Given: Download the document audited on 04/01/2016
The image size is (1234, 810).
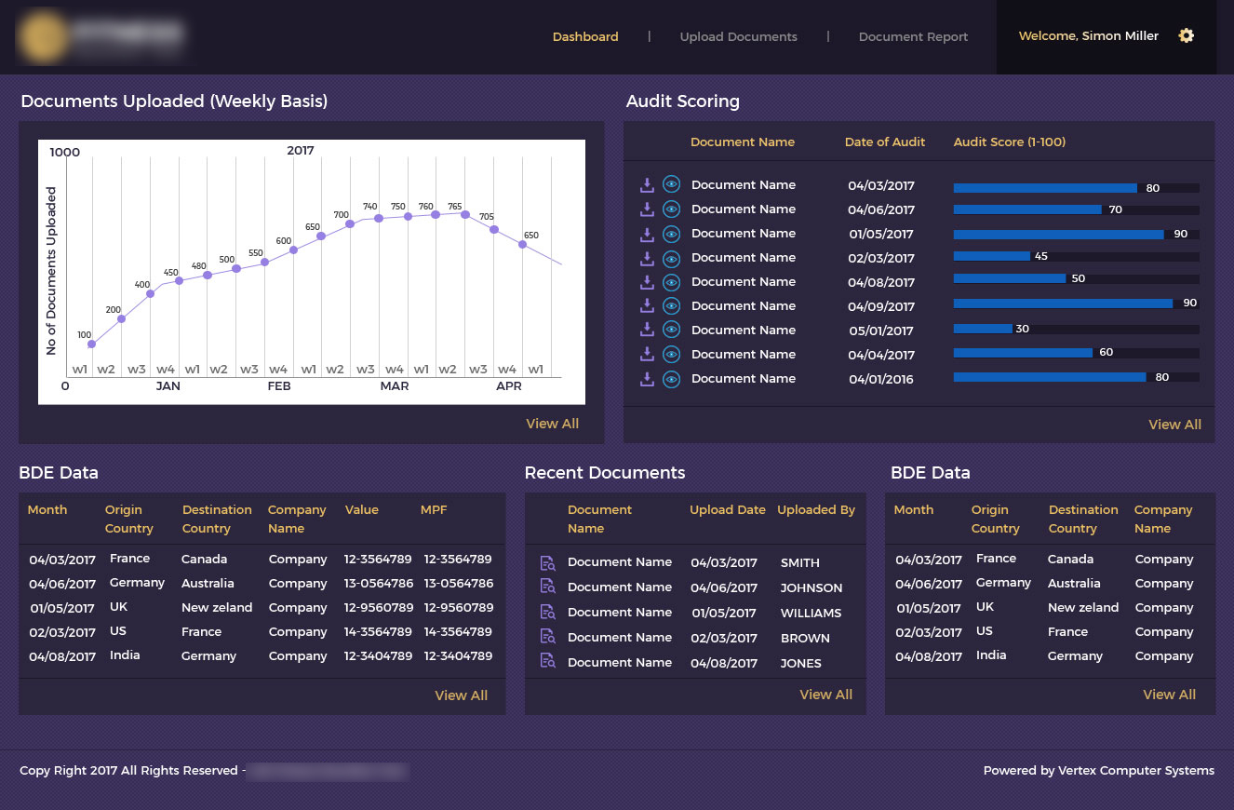Looking at the screenshot, I should (x=647, y=379).
